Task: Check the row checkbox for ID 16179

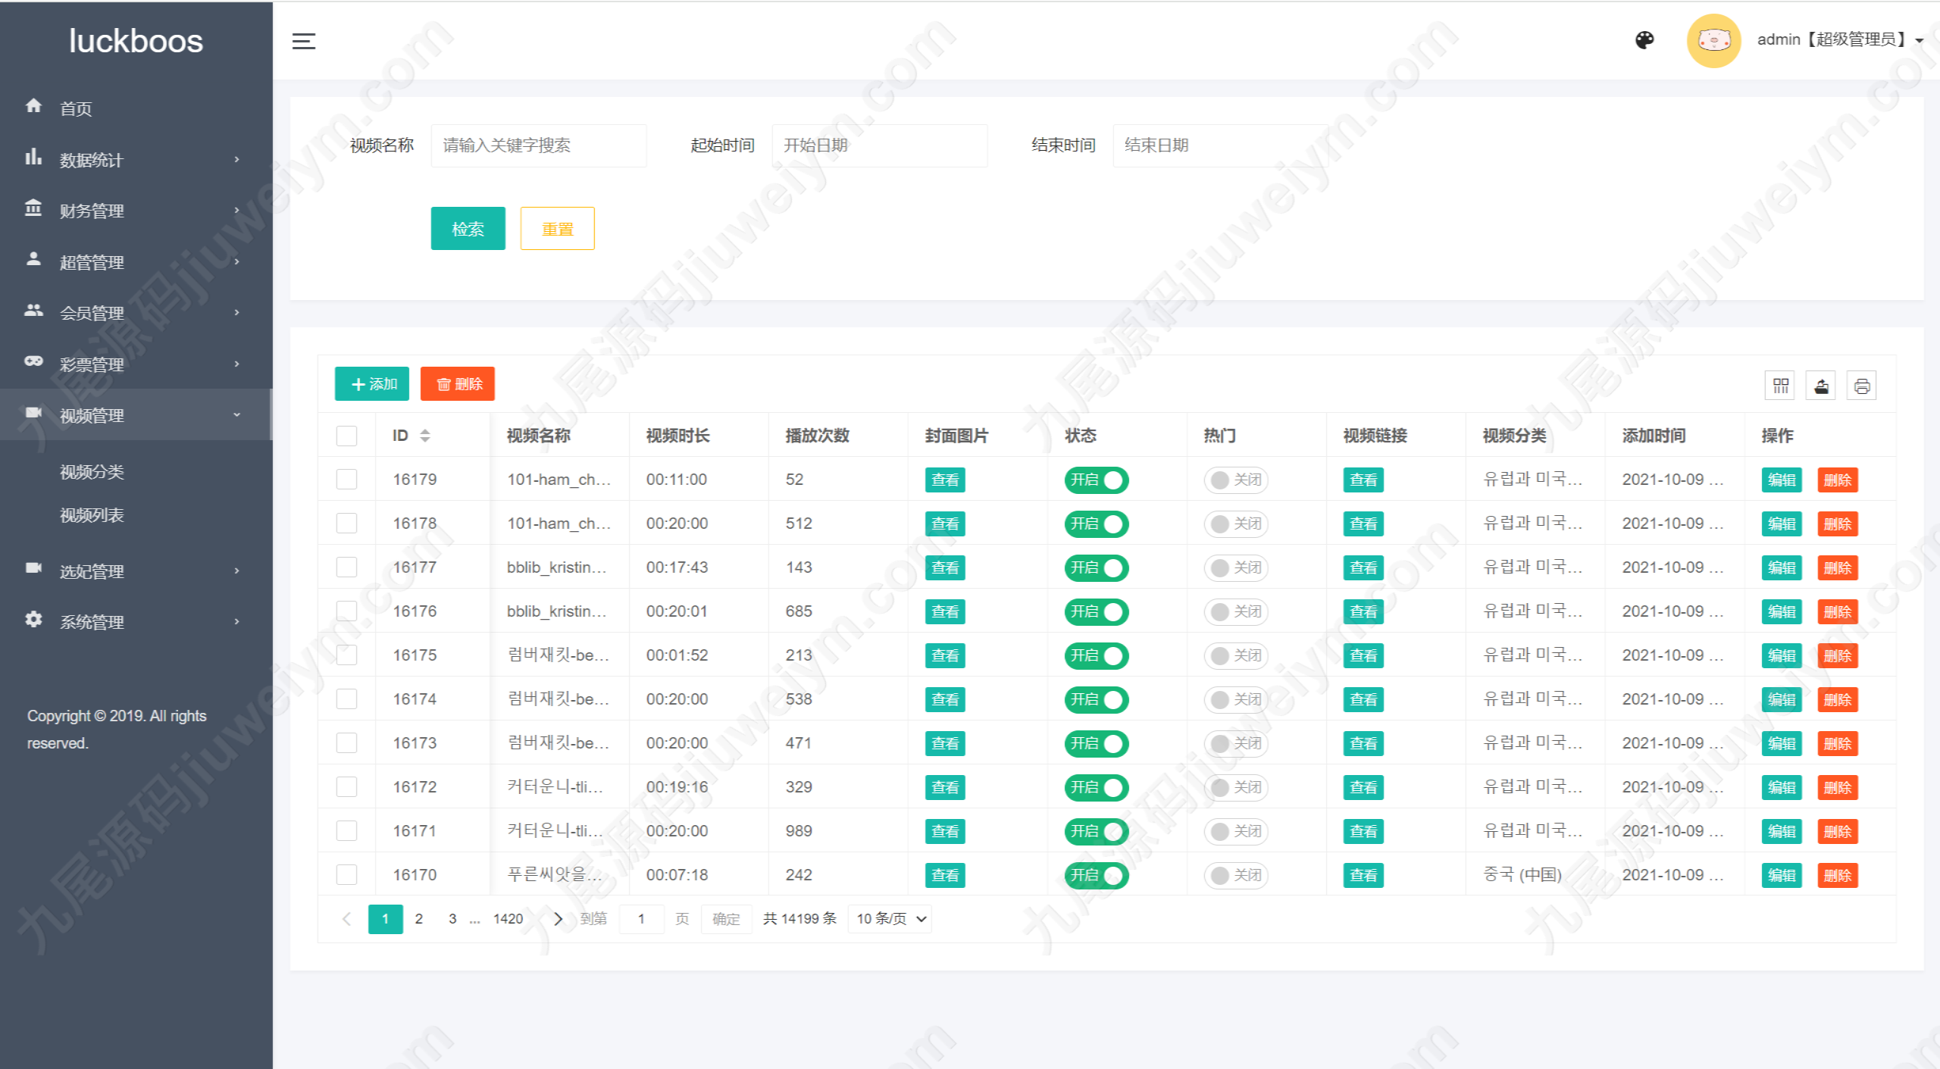Action: 346,479
